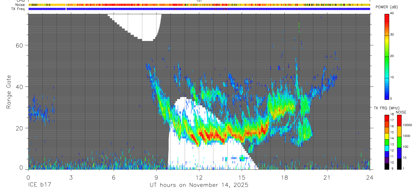The image size is (416, 192).
Task: Select the green 13–14 MHz frequency swatch
Action: (x=387, y=142)
